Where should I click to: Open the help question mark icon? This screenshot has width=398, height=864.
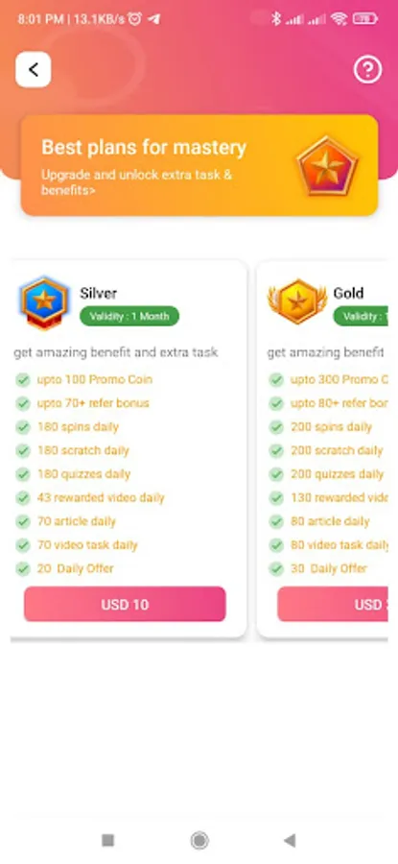coord(367,70)
